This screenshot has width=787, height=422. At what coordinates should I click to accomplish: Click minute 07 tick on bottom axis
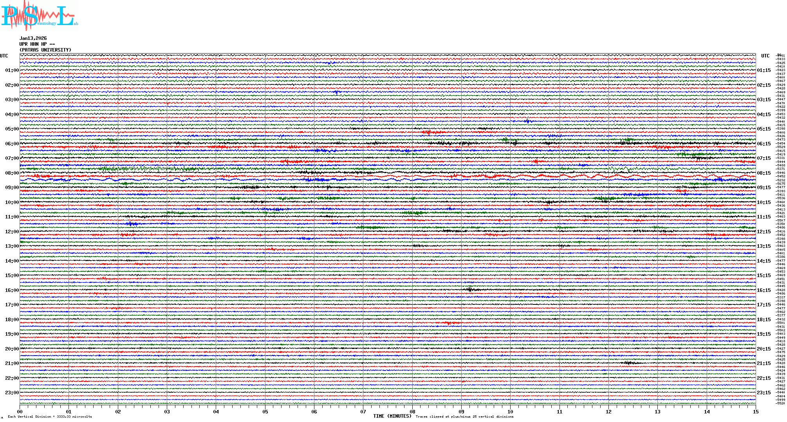point(363,412)
